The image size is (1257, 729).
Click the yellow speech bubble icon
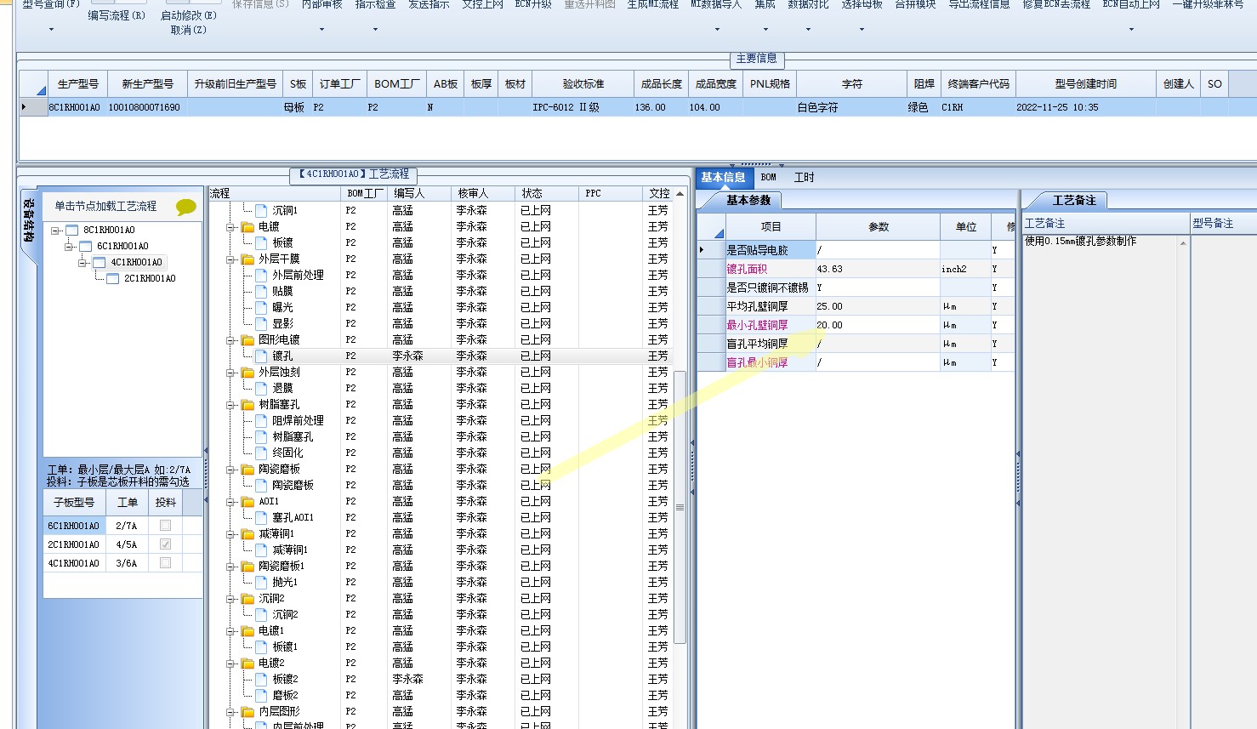[185, 207]
